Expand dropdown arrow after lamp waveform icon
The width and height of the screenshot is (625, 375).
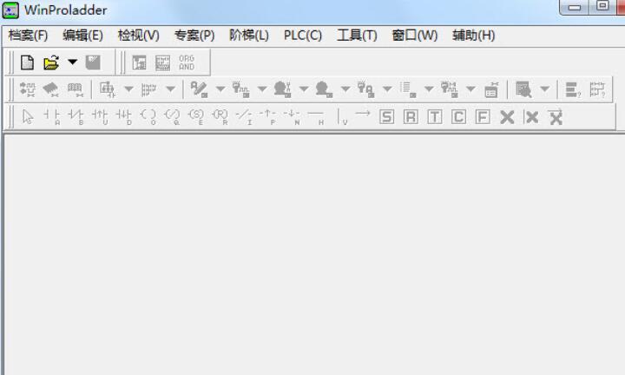click(262, 89)
